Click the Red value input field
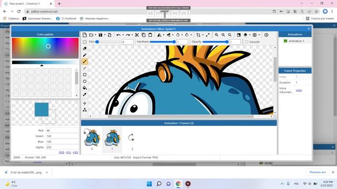 pyautogui.click(x=62, y=130)
